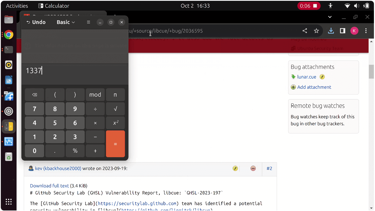Open Chrome tab search chevron

point(330,17)
